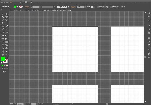Select the Line Segment tool
The width and height of the screenshot is (162, 105).
pos(6,23)
